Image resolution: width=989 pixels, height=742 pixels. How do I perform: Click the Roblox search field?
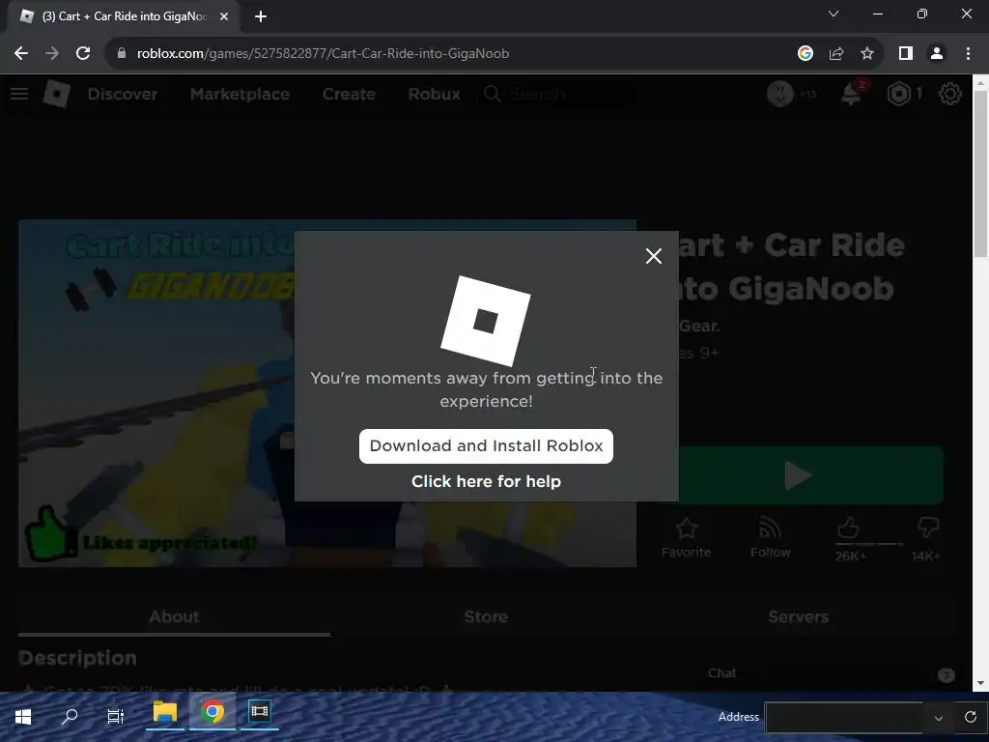click(558, 94)
